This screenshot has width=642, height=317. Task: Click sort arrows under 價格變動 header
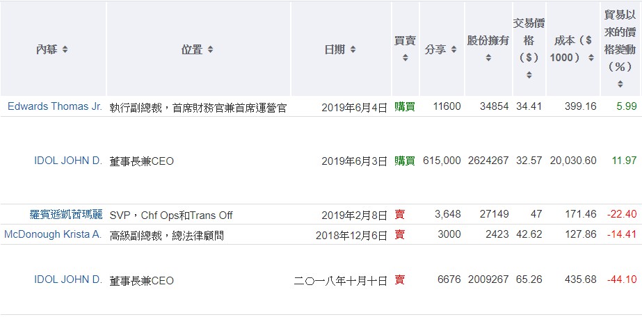click(620, 84)
